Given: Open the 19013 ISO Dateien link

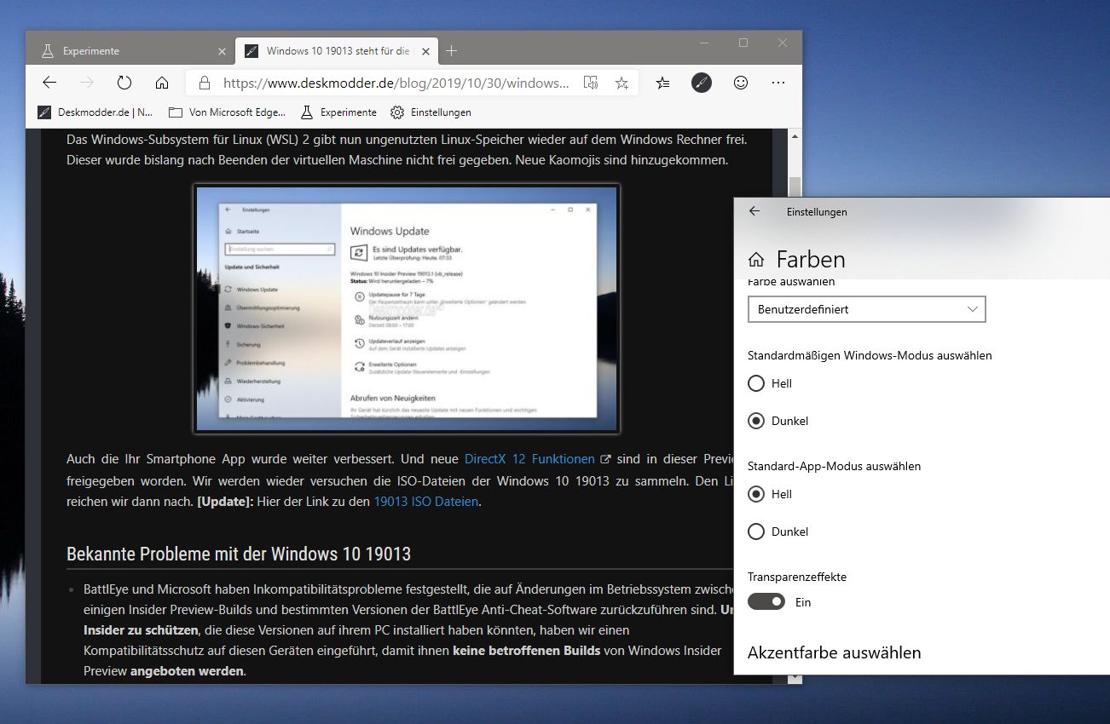Looking at the screenshot, I should pos(426,502).
